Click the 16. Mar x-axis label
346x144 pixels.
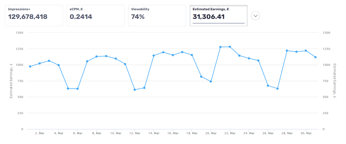tap(173, 133)
